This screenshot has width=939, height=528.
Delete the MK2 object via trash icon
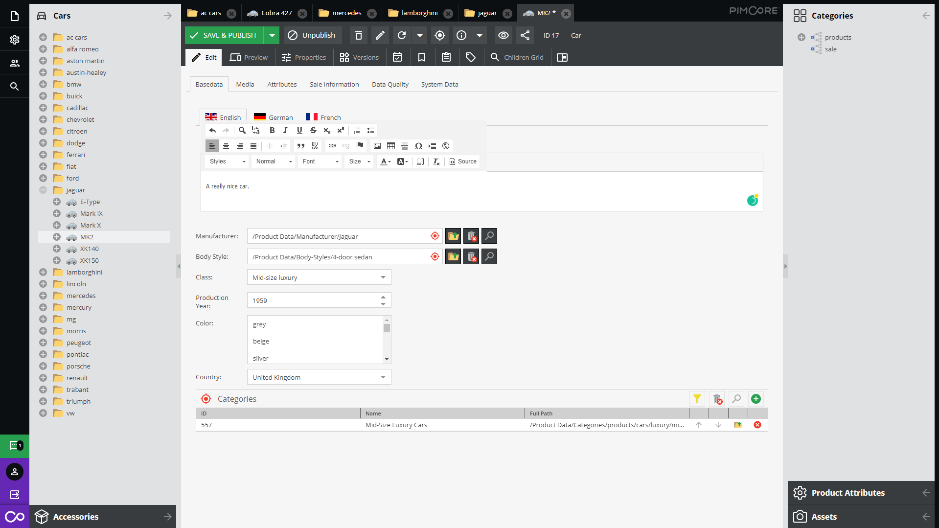(359, 35)
